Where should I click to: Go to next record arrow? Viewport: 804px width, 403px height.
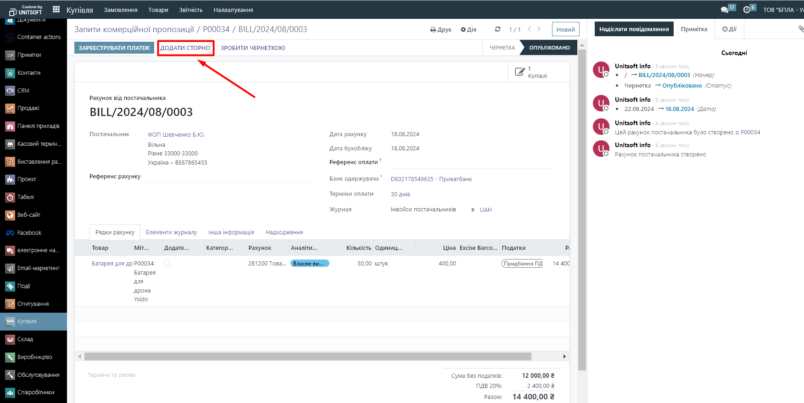click(x=539, y=29)
